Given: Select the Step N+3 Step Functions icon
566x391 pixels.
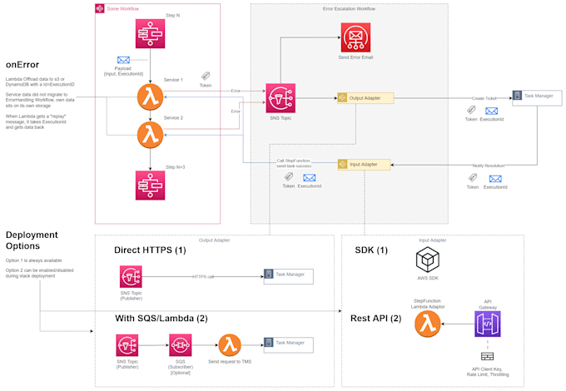Looking at the screenshot, I should click(x=150, y=186).
